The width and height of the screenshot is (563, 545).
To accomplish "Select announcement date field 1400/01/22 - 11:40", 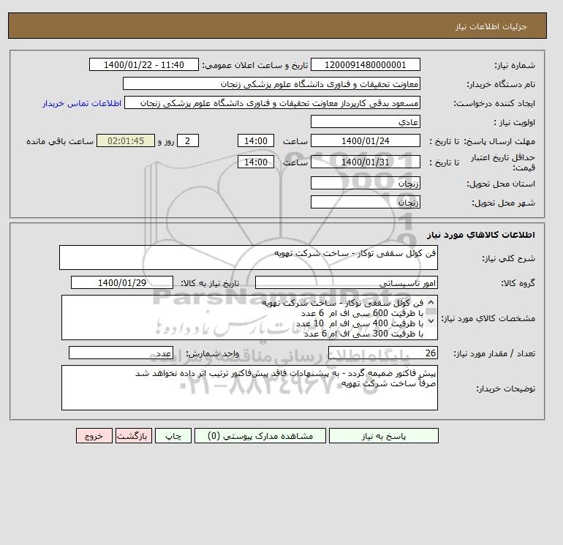I will pos(143,65).
